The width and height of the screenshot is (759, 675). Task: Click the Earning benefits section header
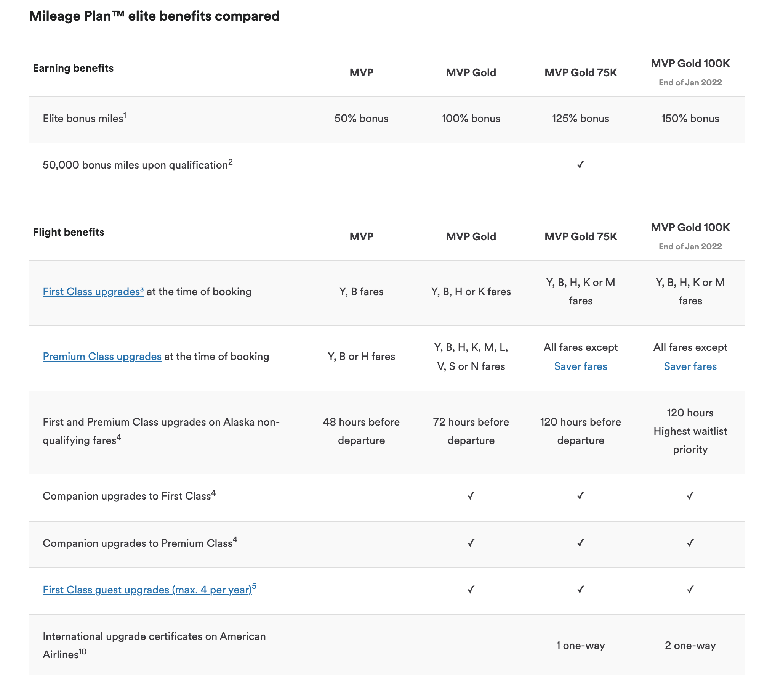73,68
